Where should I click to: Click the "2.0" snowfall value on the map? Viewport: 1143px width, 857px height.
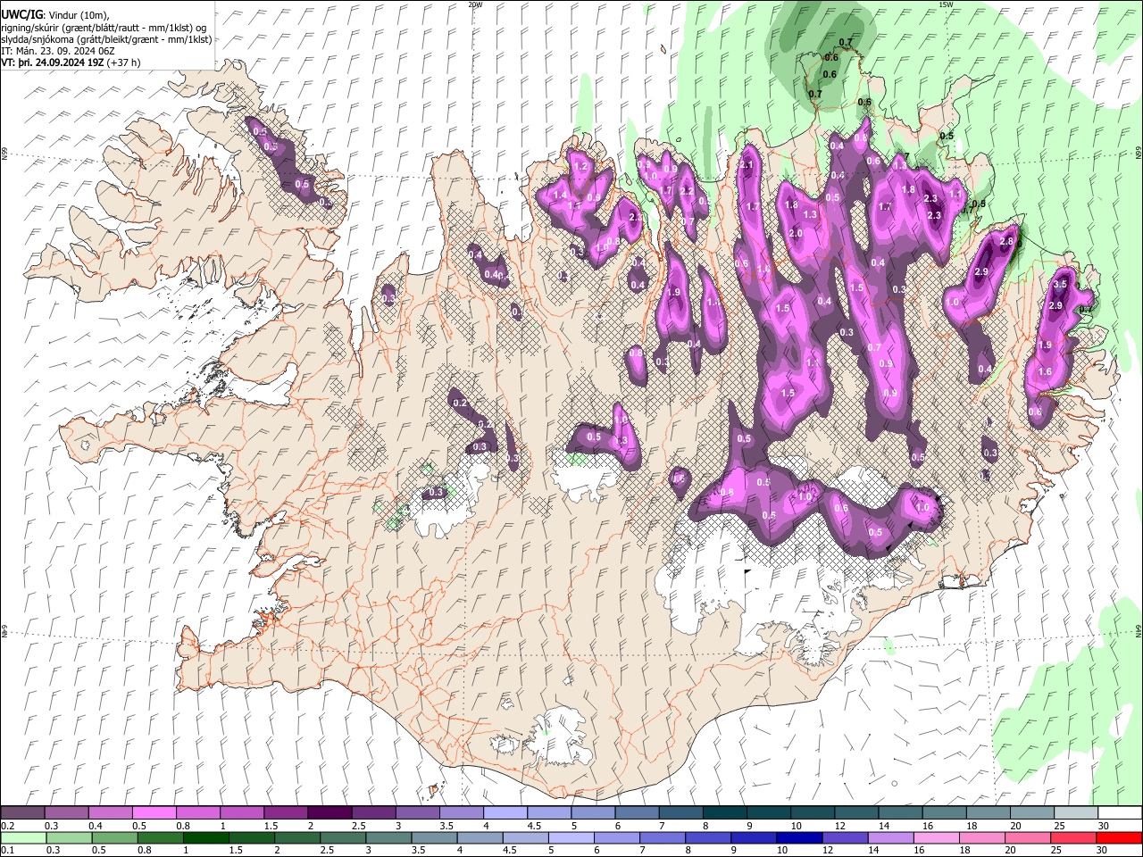pos(796,234)
